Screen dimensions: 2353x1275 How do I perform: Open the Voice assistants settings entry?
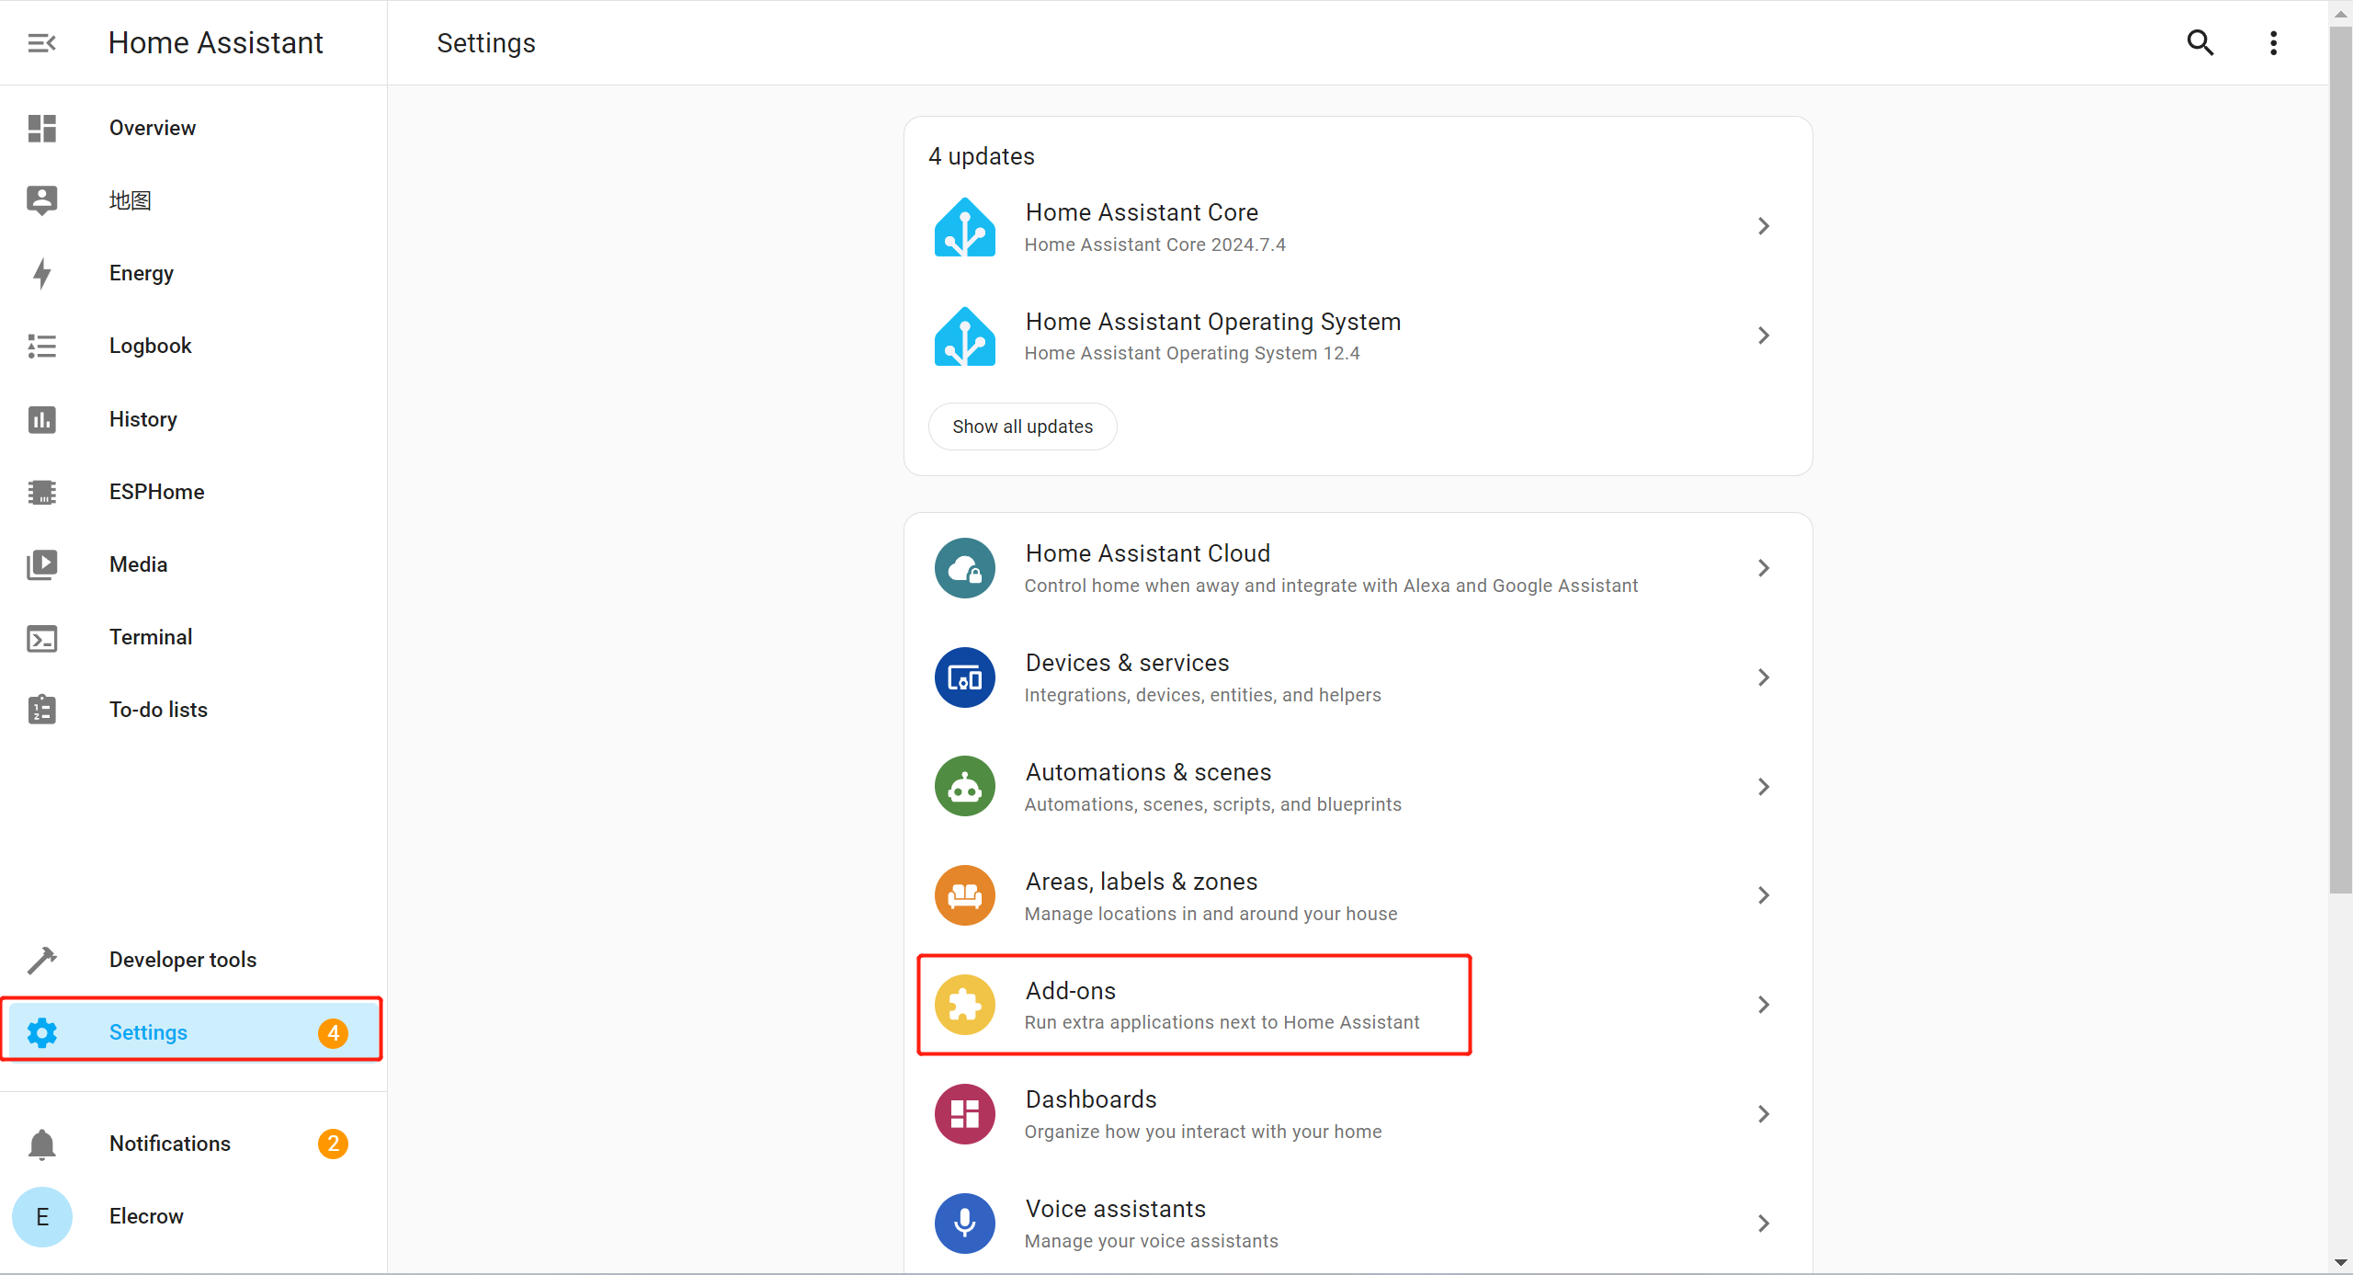(1358, 1224)
